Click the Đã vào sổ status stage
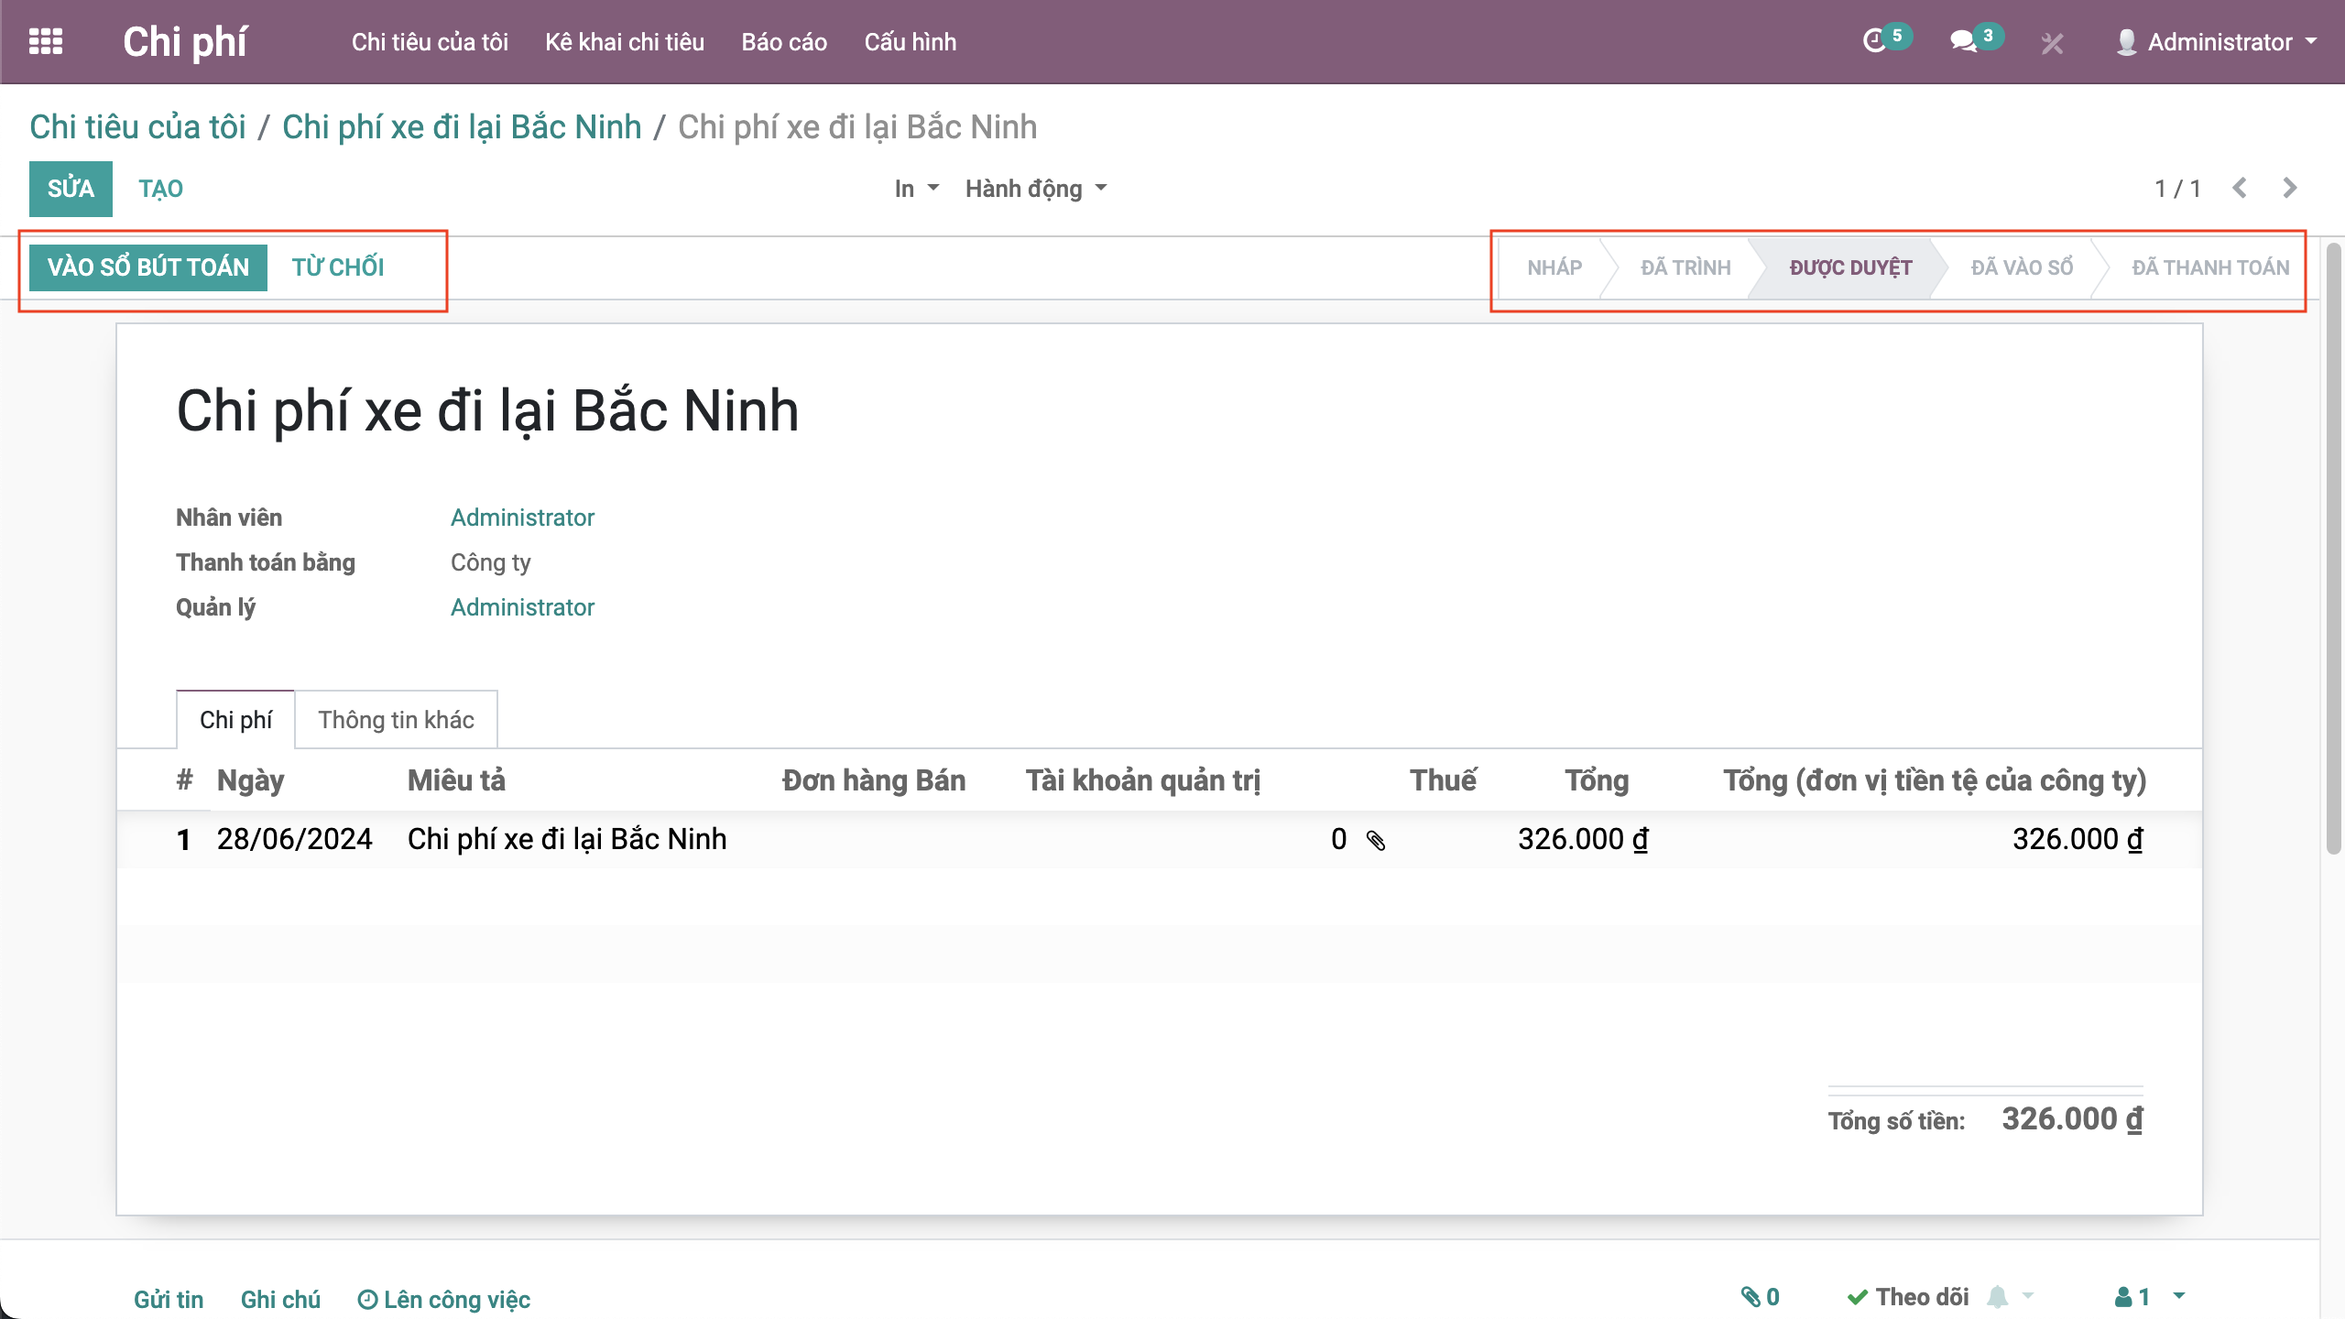Screen dimensions: 2345x1319 [2021, 267]
